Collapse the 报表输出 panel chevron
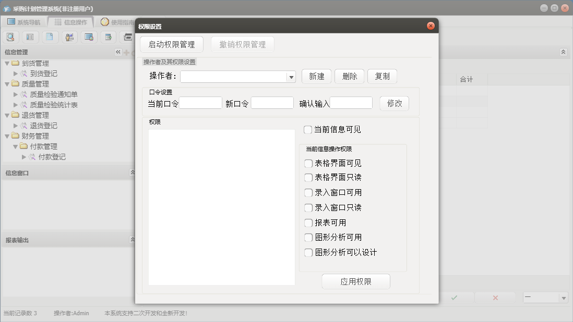The image size is (573, 322). tap(132, 239)
